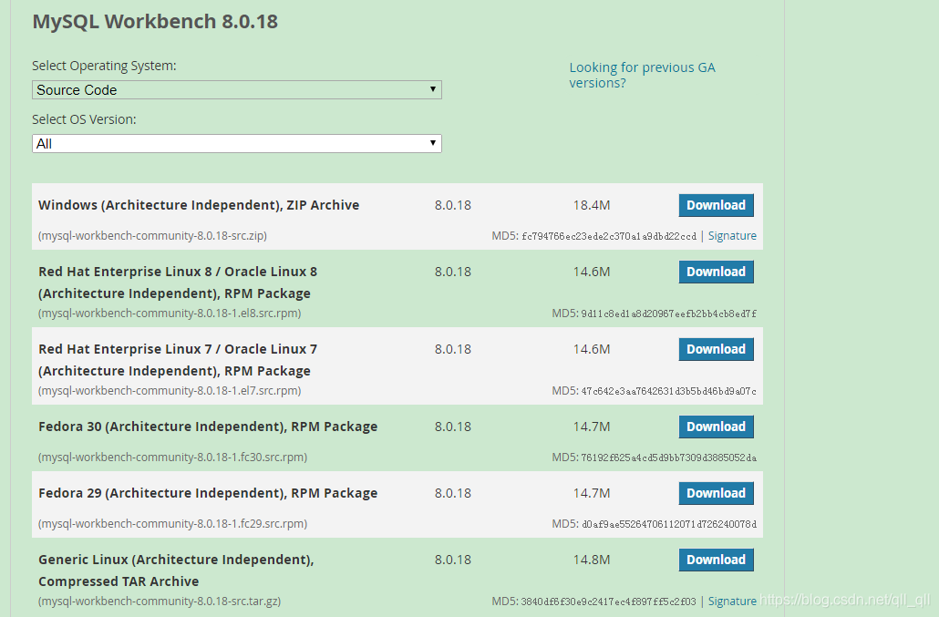Click MD5 hash of the Windows ZIP Archive
Screen dimensions: 939x617
(x=608, y=236)
